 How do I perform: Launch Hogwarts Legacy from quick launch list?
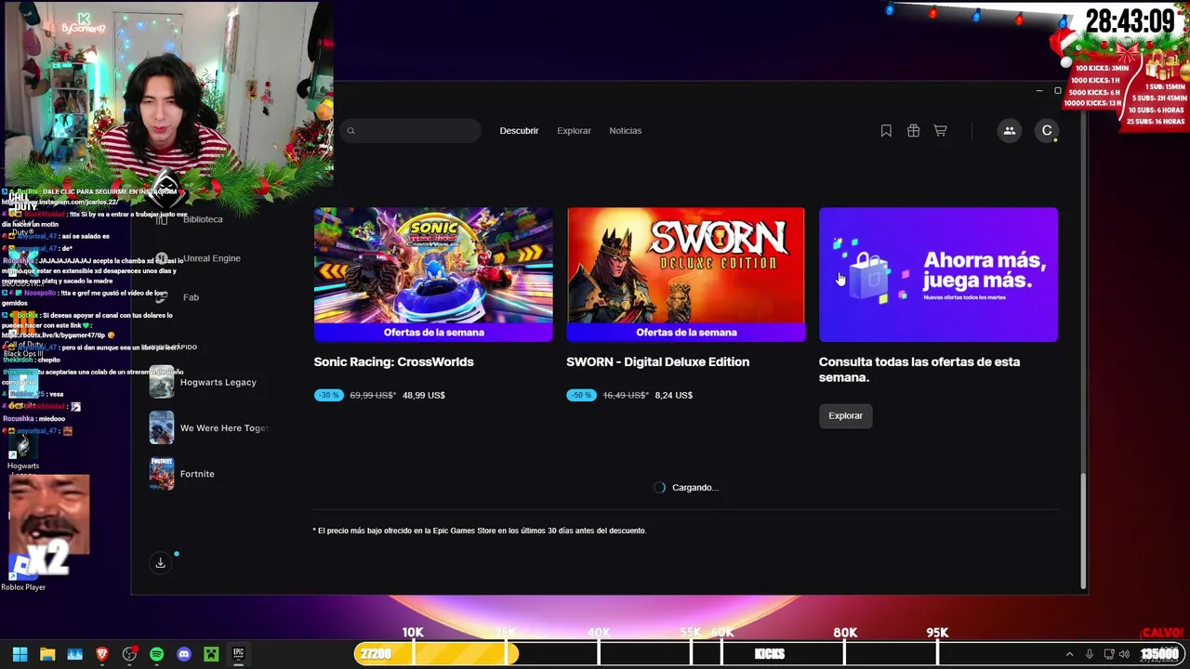pos(218,382)
